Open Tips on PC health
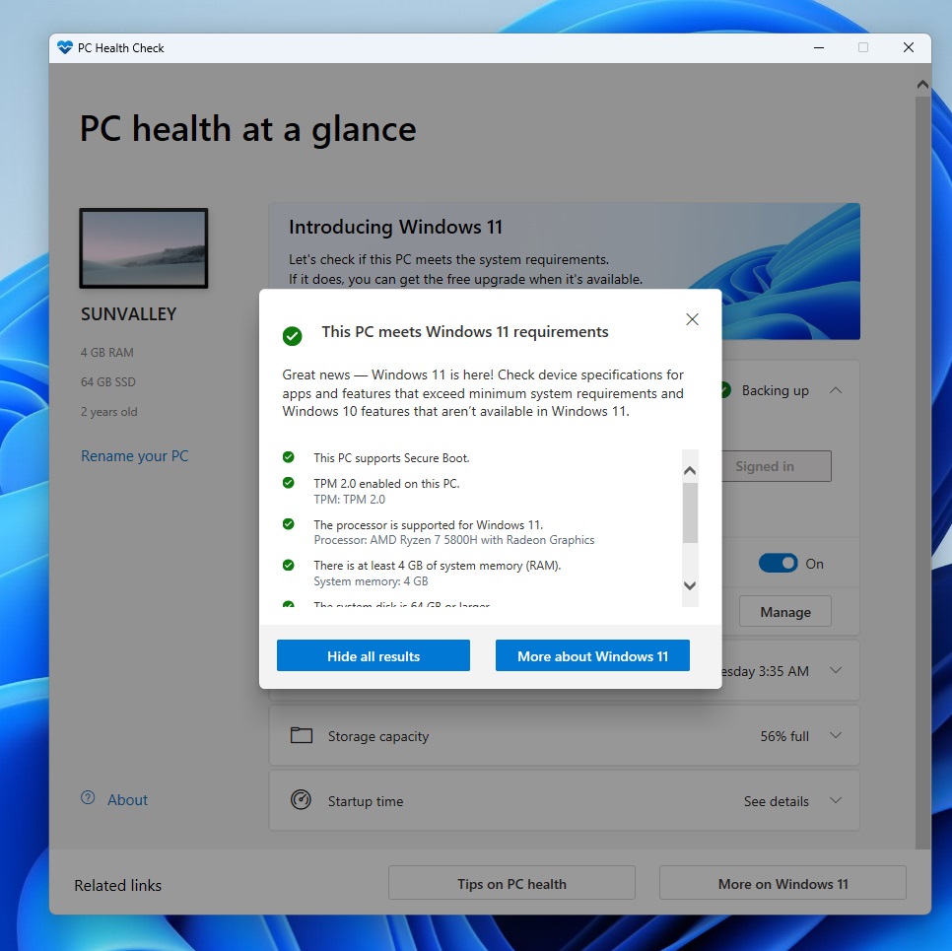The width and height of the screenshot is (952, 951). click(510, 882)
